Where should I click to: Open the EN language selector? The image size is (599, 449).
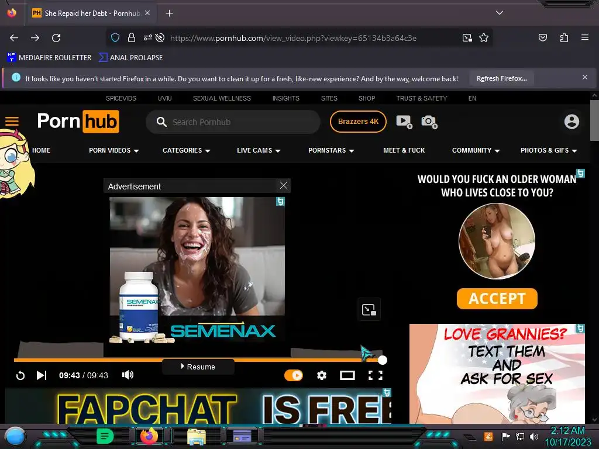tap(472, 98)
